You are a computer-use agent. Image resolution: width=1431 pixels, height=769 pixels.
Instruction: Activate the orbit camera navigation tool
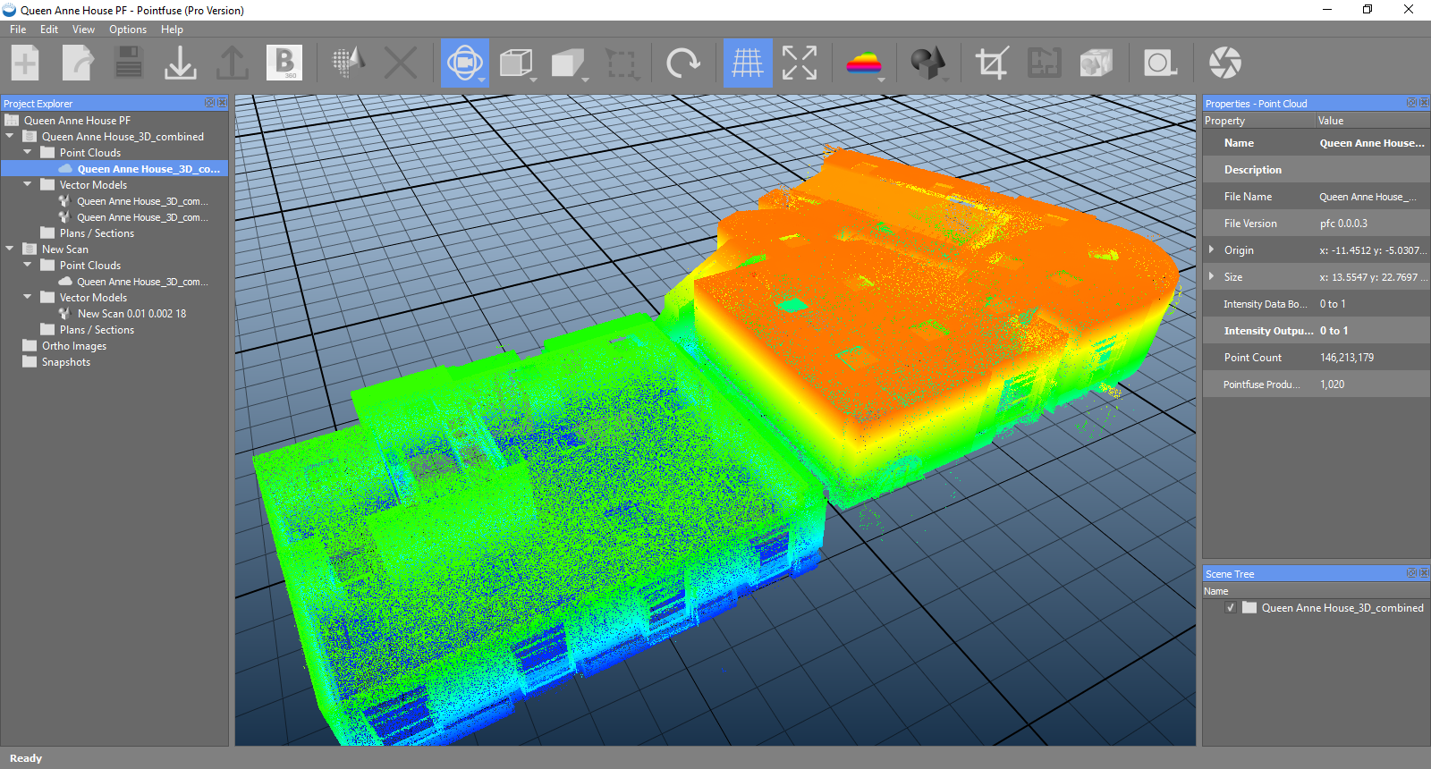click(464, 63)
